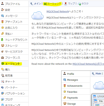Follow the MQL5Cloud Network welcome link

58,11
